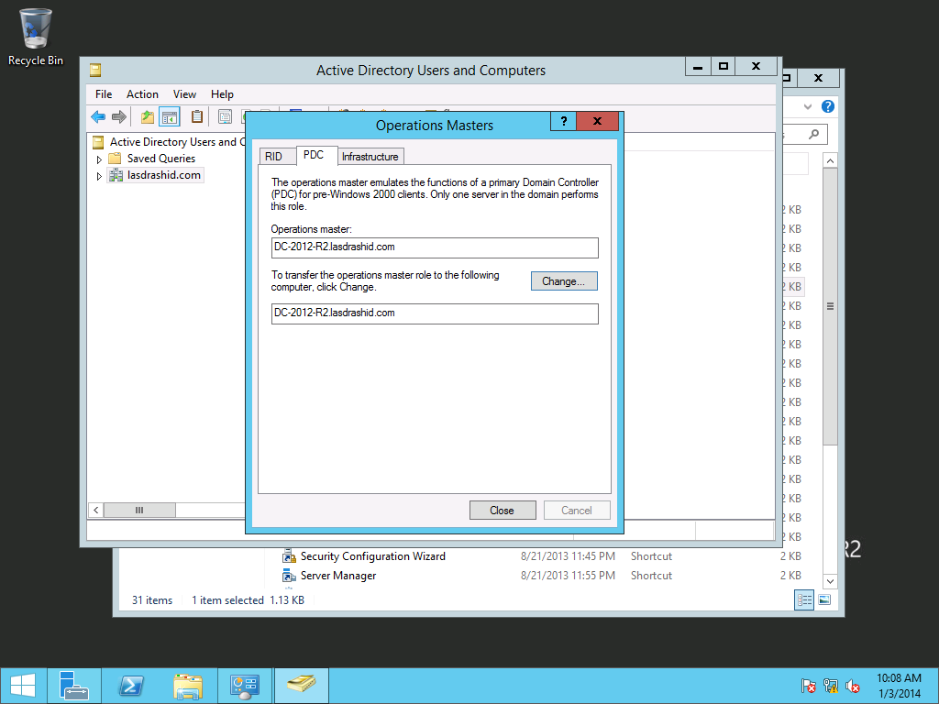The image size is (939, 704).
Task: Click the Action Center flag tray icon
Action: (x=809, y=686)
